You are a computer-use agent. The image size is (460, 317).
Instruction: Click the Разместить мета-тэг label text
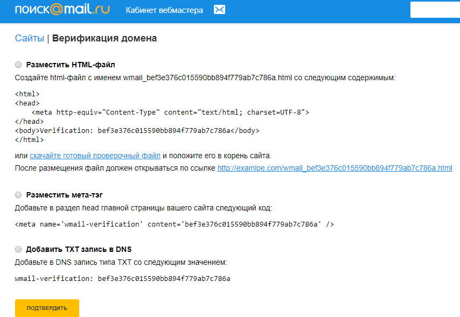tap(64, 195)
